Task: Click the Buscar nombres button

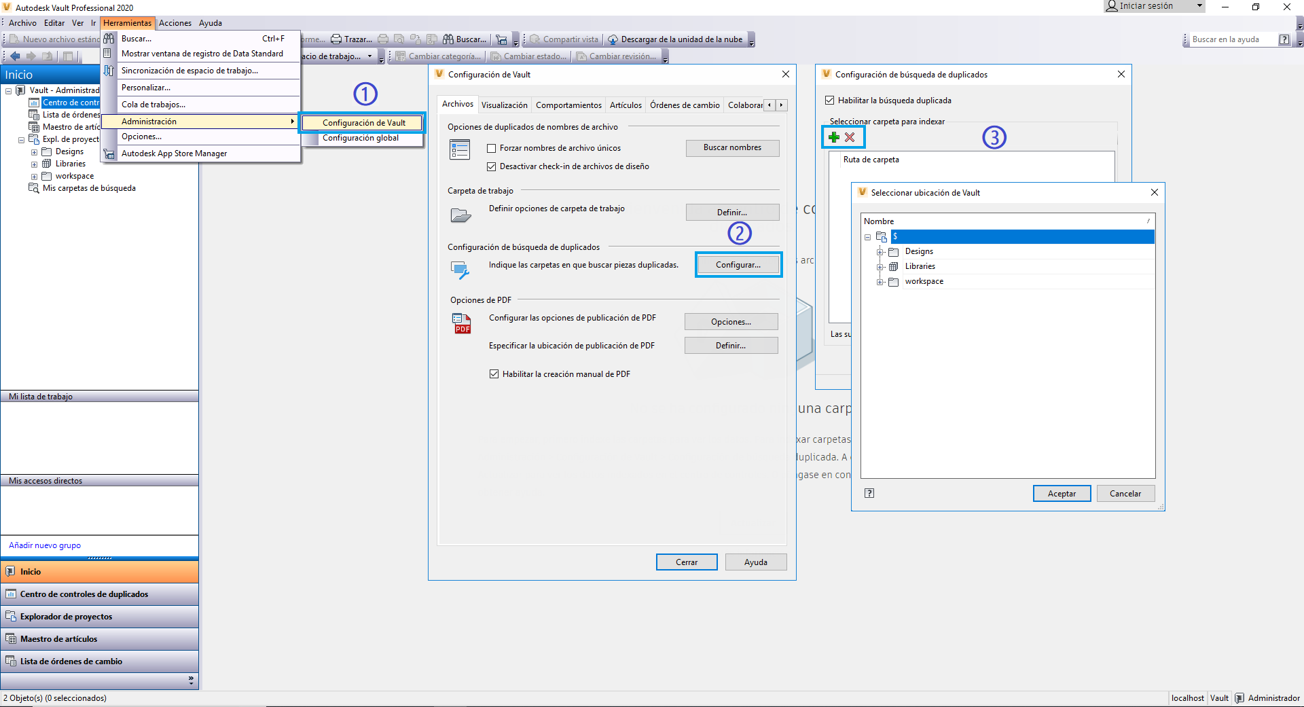Action: click(x=732, y=147)
